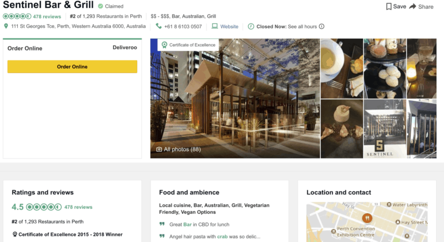Click the header rating bubbles

pos(17,17)
